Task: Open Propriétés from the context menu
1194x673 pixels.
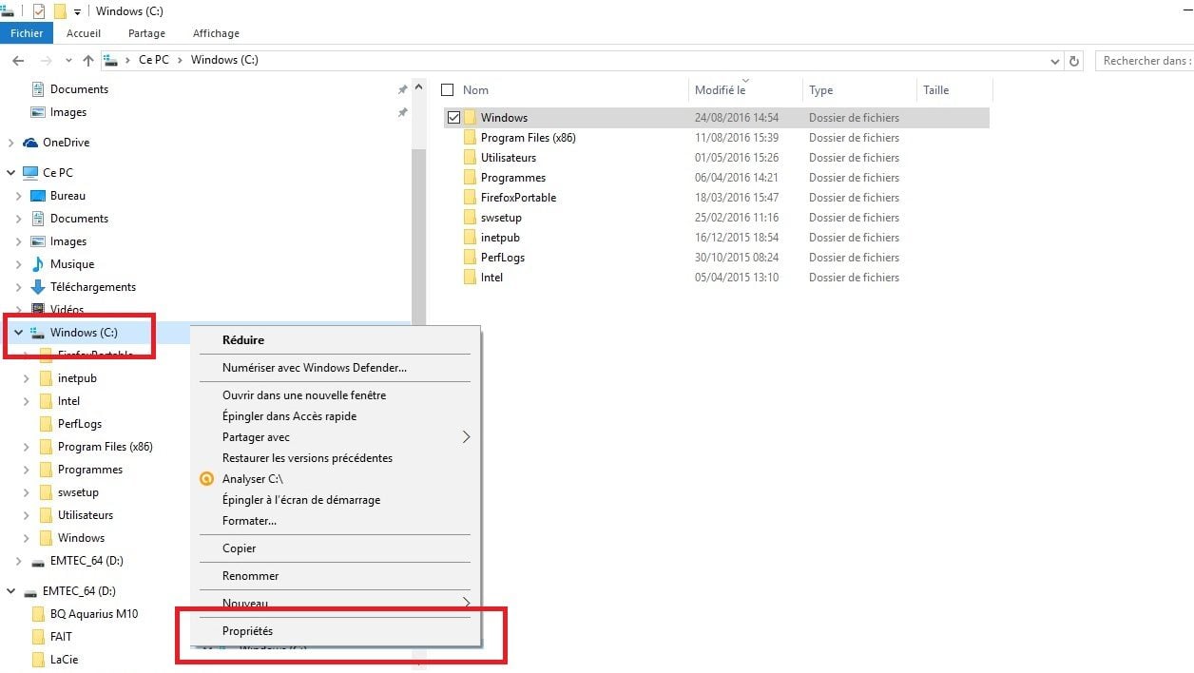Action: pos(247,631)
